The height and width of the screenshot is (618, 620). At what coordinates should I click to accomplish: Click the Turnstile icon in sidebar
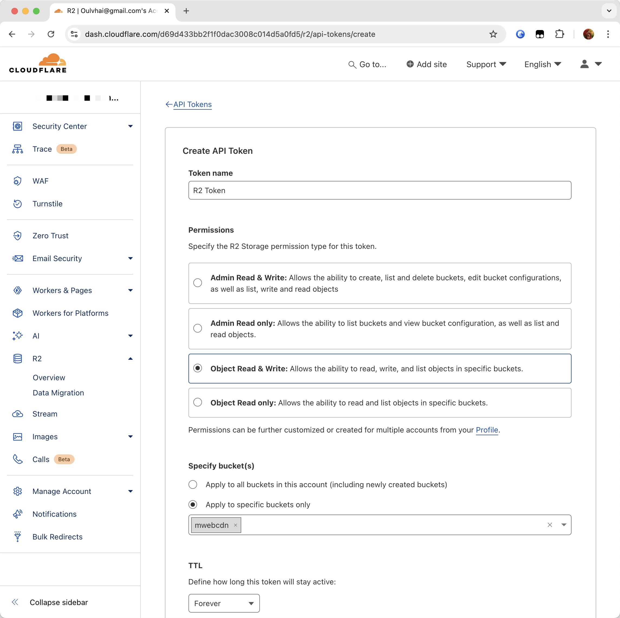tap(17, 204)
